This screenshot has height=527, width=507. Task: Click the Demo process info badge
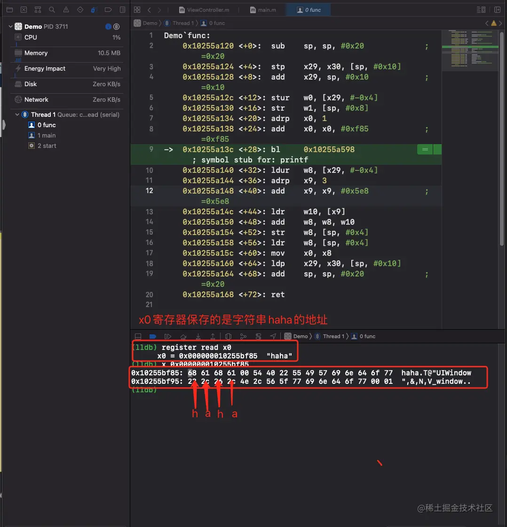coord(108,26)
